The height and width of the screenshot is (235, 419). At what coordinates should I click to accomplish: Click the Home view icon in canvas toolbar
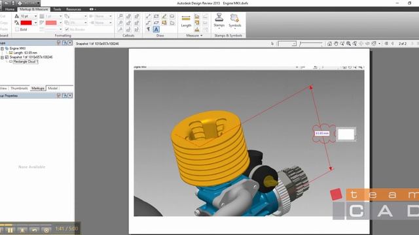pyautogui.click(x=329, y=44)
